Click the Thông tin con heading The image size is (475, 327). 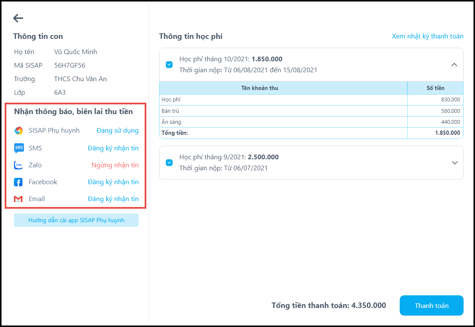[x=38, y=36]
